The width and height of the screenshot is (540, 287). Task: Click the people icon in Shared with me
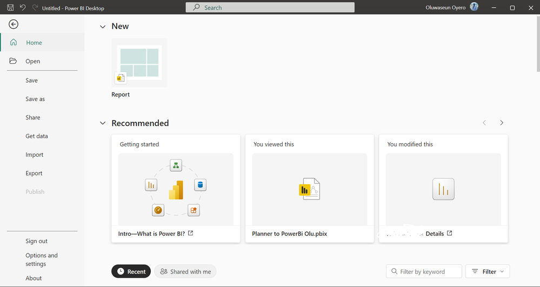pyautogui.click(x=164, y=271)
